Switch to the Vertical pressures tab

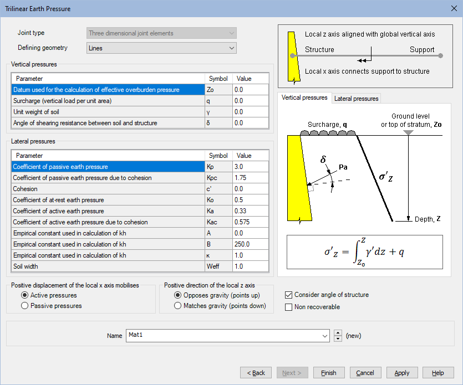304,98
